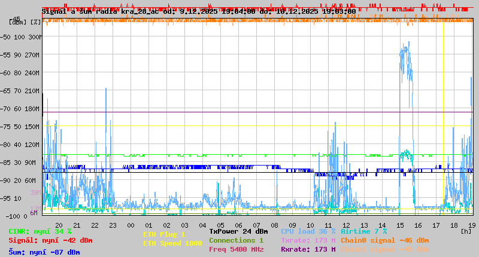Select the 'CPU load 36 %' legend entry

coord(308,231)
